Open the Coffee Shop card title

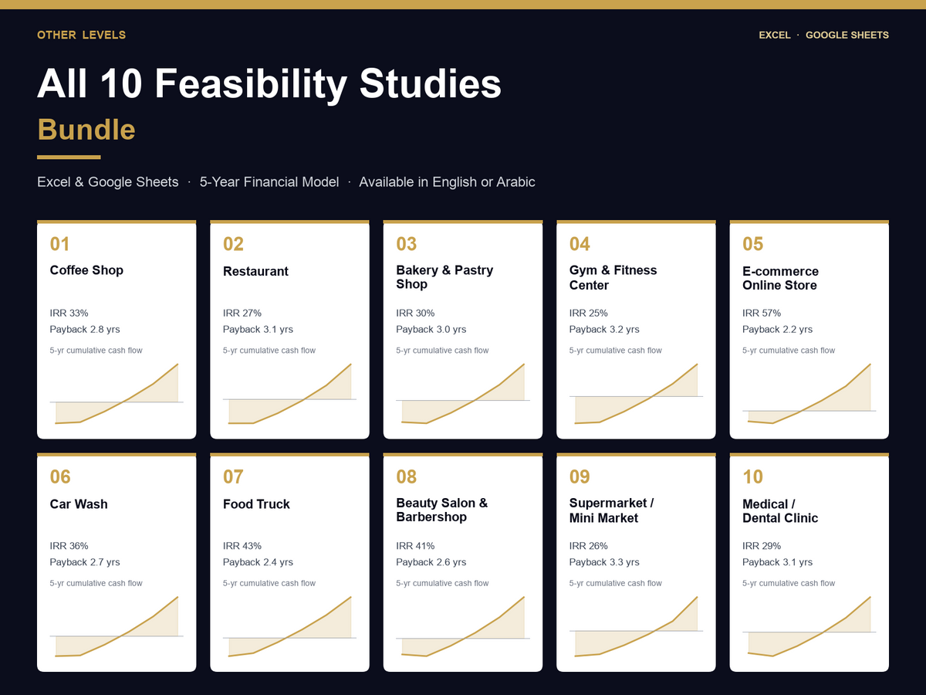coord(86,270)
